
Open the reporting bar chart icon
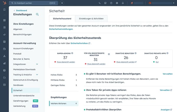click(x=4, y=63)
